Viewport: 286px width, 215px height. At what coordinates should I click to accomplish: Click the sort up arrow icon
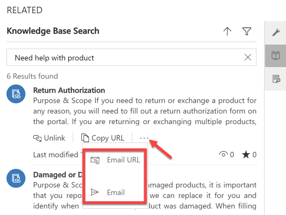click(x=227, y=32)
